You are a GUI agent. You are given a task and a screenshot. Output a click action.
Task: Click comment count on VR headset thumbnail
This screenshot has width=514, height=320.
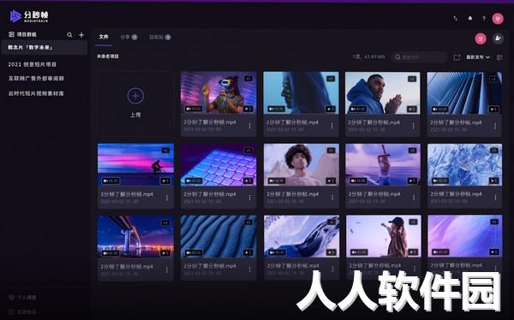click(248, 109)
